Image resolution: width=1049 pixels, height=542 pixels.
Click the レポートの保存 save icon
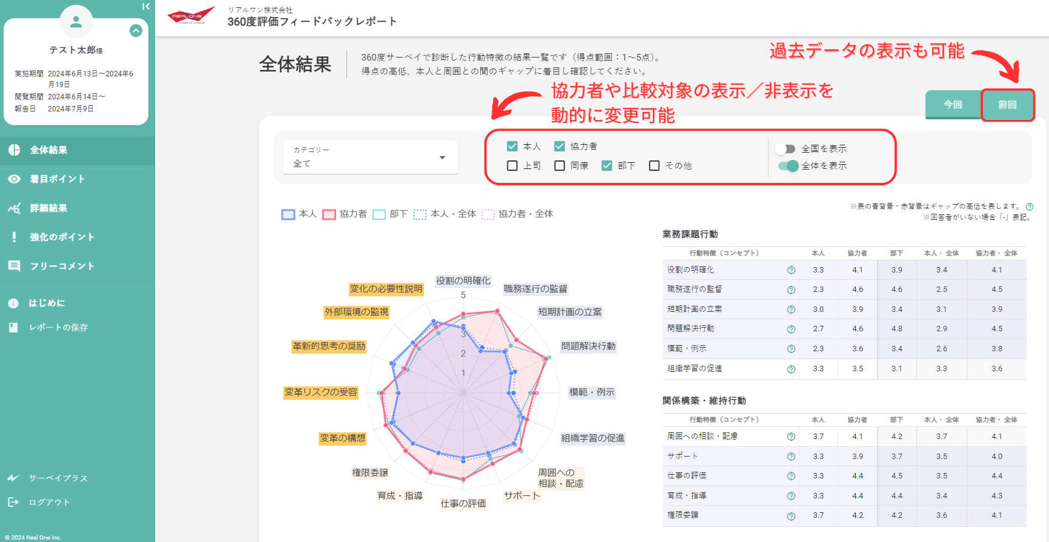(x=13, y=327)
